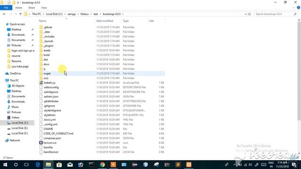Select the CNAME file
This screenshot has height=169, width=301.
tap(48, 129)
